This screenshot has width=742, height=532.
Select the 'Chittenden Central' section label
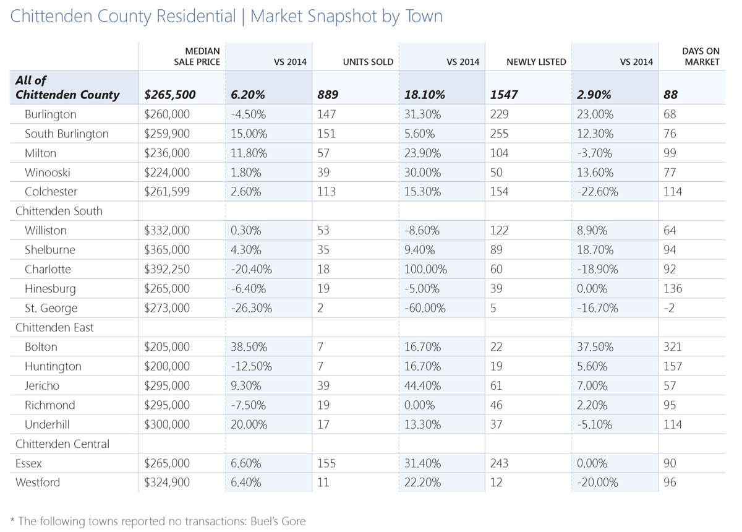point(62,444)
